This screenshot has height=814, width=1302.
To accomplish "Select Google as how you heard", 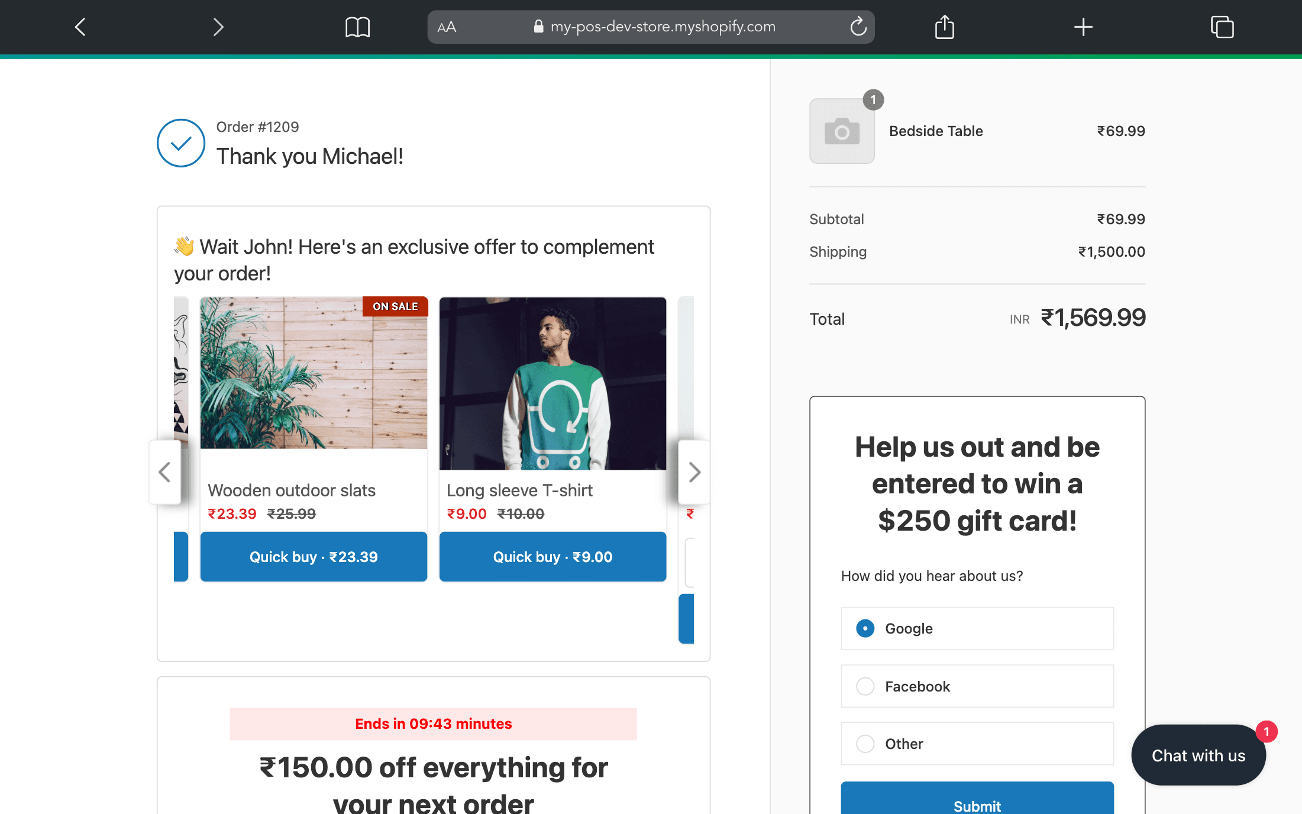I will click(865, 628).
